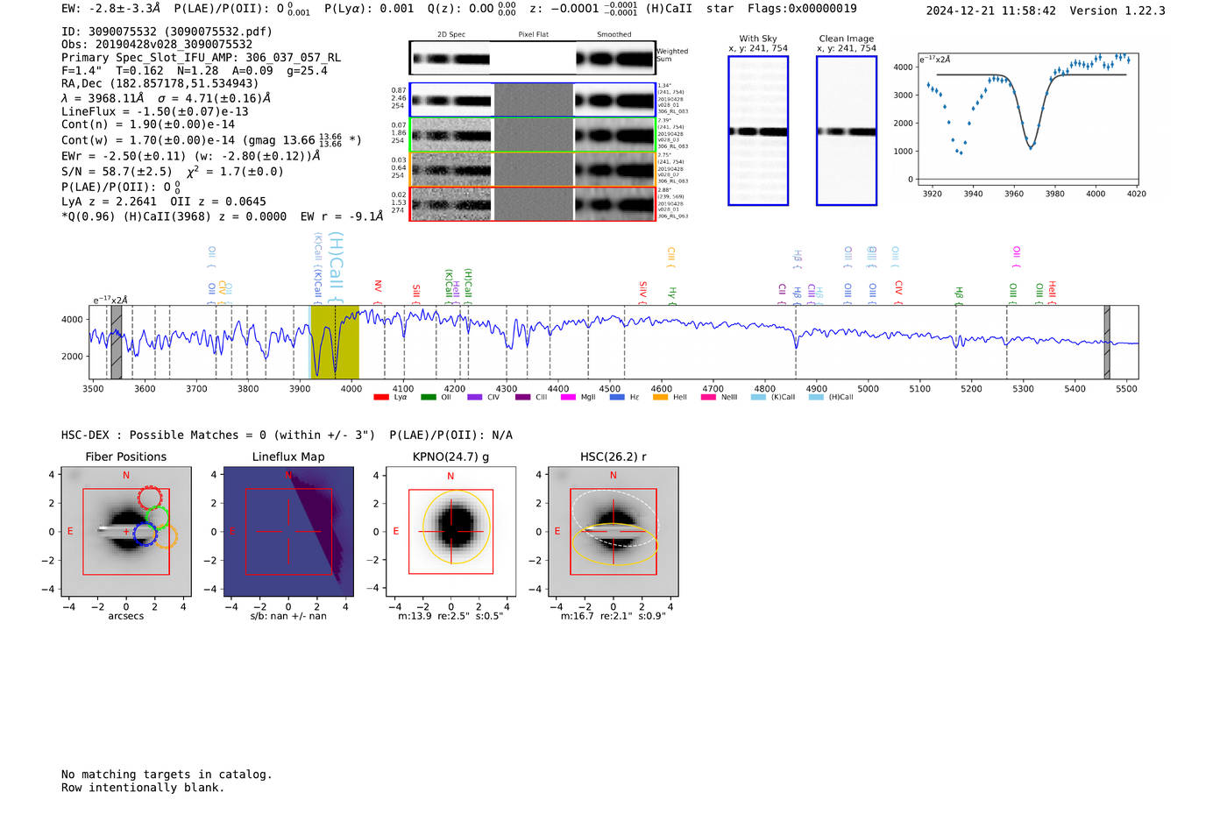
Task: Click the RA,Dec coordinates line
Action: [x=160, y=84]
